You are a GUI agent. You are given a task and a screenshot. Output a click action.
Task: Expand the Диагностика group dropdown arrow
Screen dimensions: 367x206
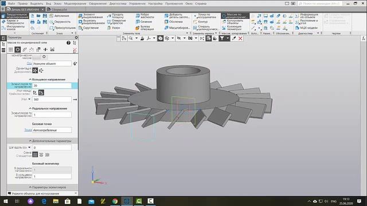pos(318,33)
